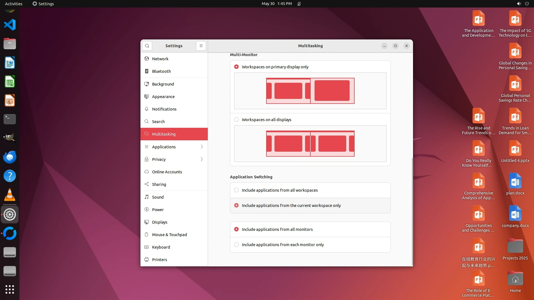Open the system status menu in top bar
The height and width of the screenshot is (300, 534).
pyautogui.click(x=523, y=4)
